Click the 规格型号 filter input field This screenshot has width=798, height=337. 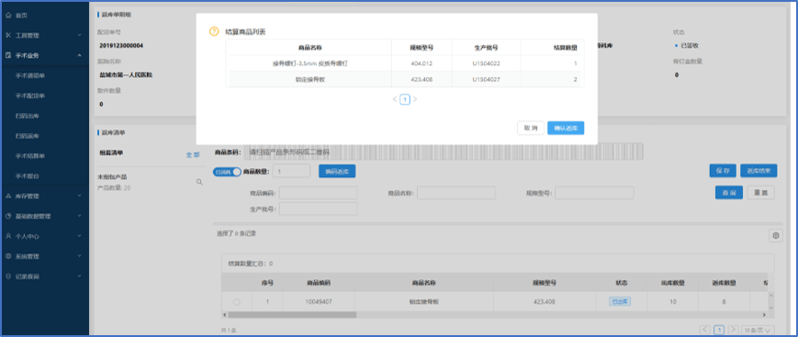click(x=594, y=193)
